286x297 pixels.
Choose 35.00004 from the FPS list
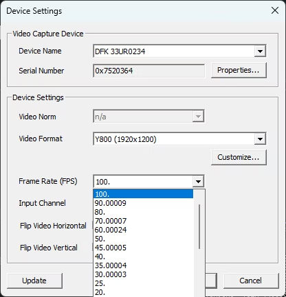[143, 265]
